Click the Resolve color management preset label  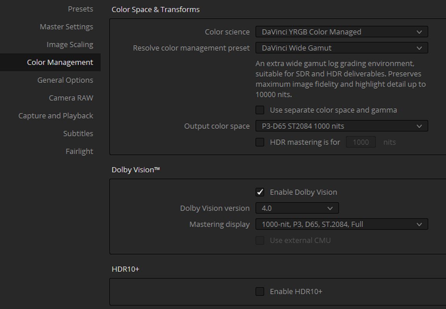tap(191, 48)
